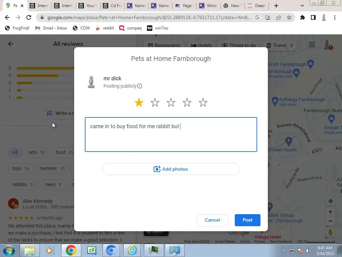Set rating to one star

point(139,102)
